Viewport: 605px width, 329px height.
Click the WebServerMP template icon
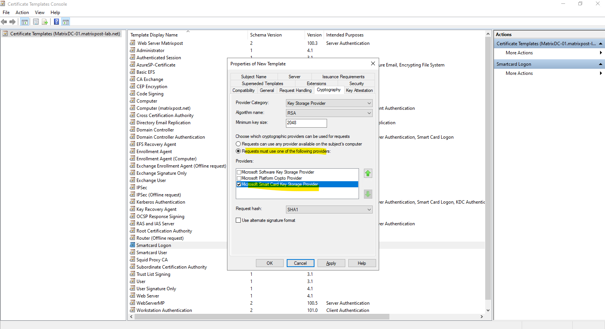click(x=132, y=303)
